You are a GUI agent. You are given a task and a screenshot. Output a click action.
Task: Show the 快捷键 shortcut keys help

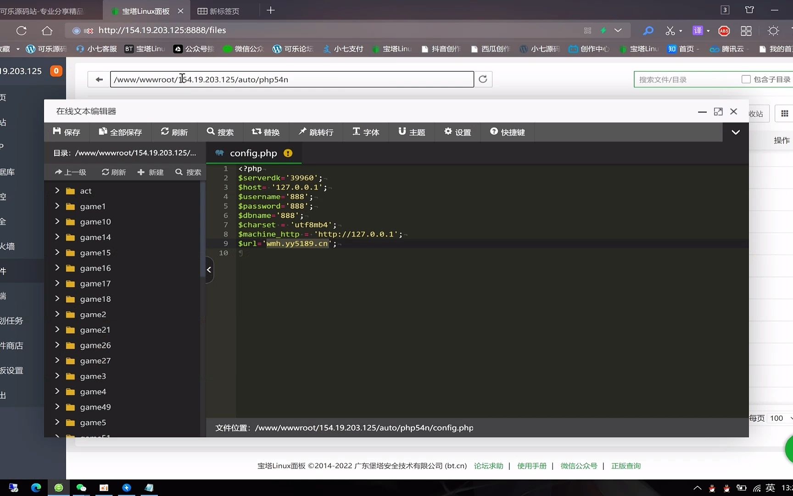click(x=507, y=132)
